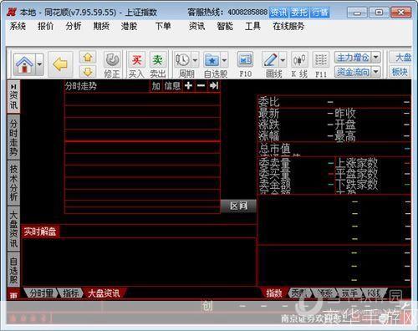Select 大盘资讯 in left sidebar
418x331 pixels.
[x=13, y=228]
